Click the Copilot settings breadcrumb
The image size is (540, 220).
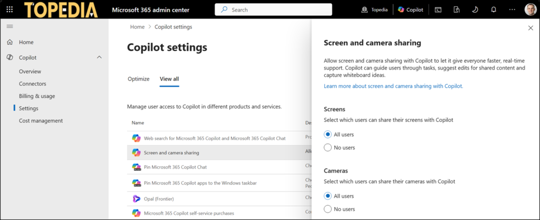[x=173, y=27]
